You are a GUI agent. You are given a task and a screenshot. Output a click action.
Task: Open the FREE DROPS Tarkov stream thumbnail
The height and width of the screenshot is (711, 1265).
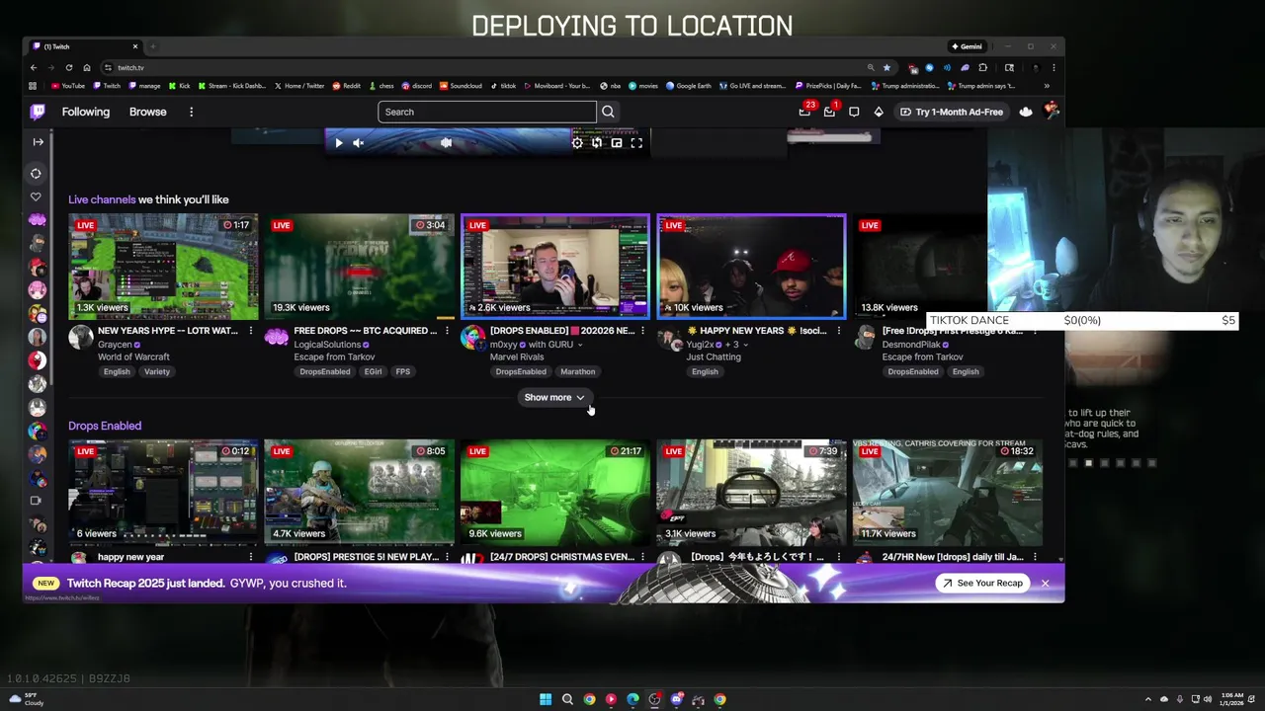coord(359,267)
